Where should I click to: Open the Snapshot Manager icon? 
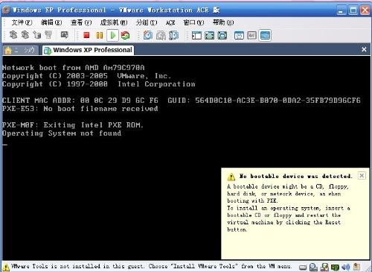174,36
